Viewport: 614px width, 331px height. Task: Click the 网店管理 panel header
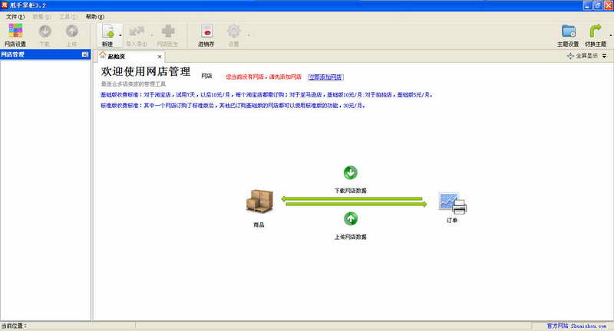point(45,54)
